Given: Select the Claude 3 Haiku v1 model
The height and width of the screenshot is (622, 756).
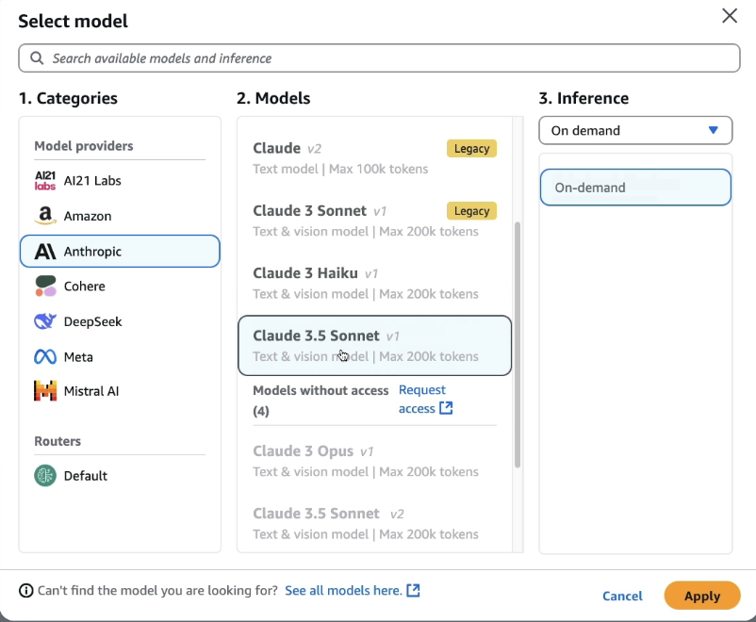Looking at the screenshot, I should click(374, 283).
